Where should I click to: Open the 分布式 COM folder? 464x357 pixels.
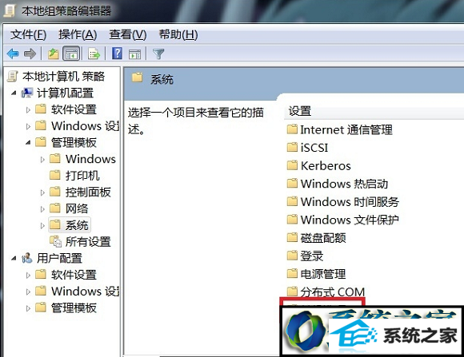326,292
